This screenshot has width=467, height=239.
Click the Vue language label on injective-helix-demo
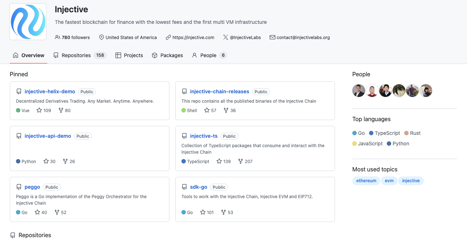coord(25,110)
